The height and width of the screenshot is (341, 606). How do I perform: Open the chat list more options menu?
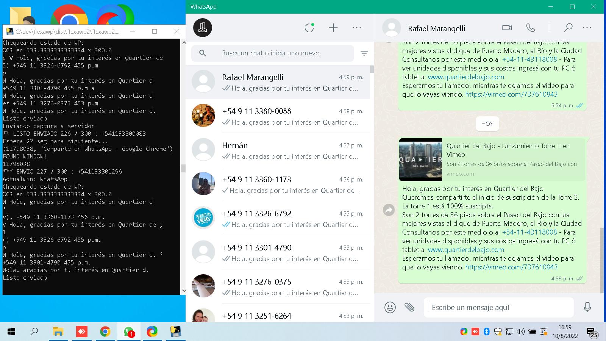tap(357, 28)
